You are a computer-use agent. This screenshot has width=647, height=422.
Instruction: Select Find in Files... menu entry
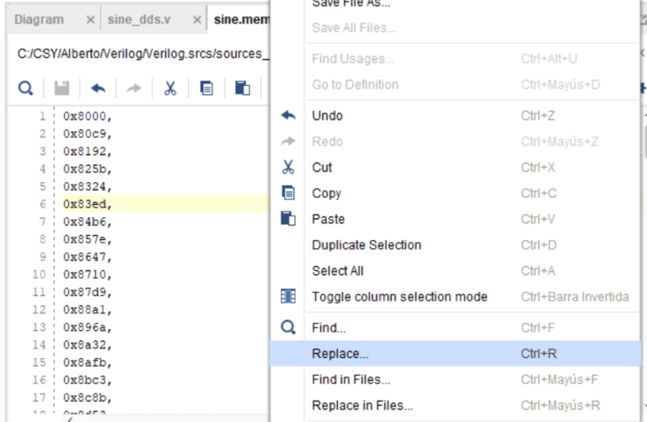tap(350, 379)
